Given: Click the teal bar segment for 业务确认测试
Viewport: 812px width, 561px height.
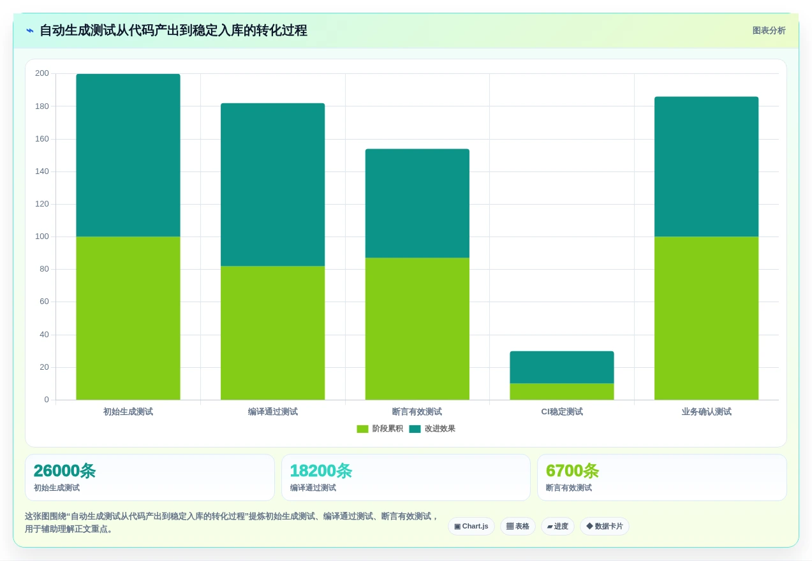Looking at the screenshot, I should point(706,166).
